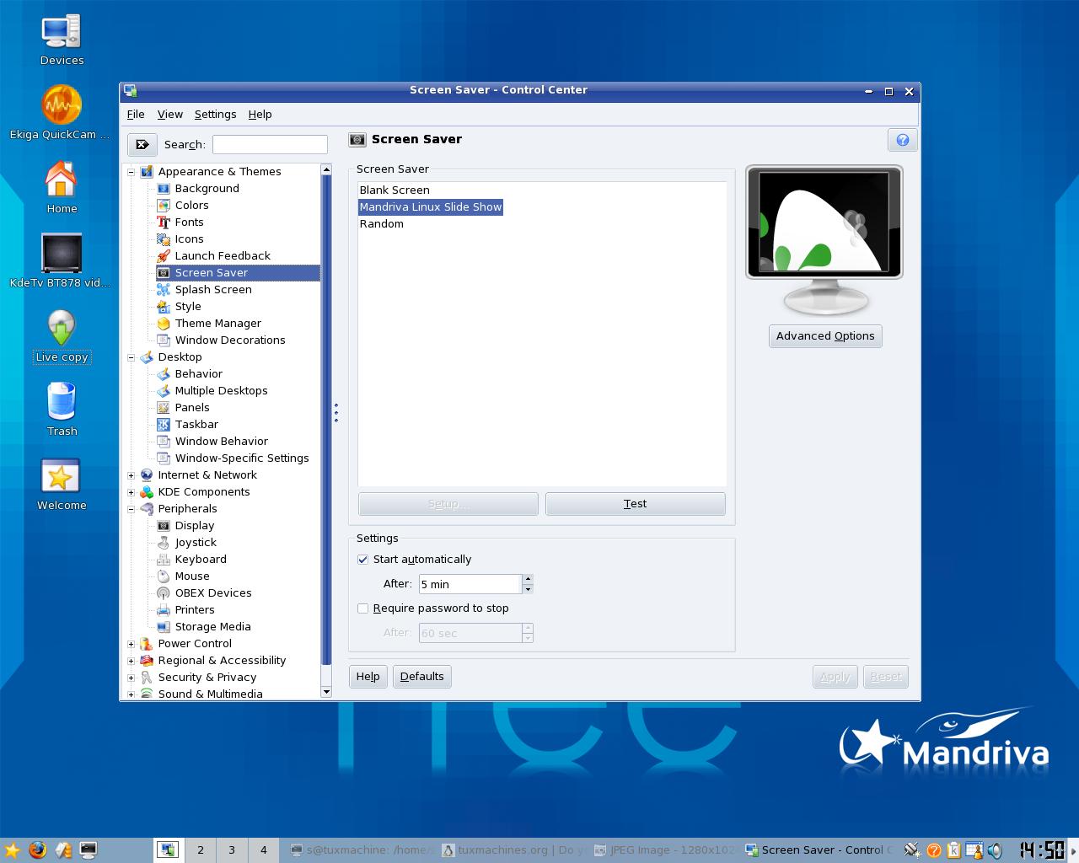Select Blank Screen saver
The height and width of the screenshot is (863, 1079).
pos(395,190)
